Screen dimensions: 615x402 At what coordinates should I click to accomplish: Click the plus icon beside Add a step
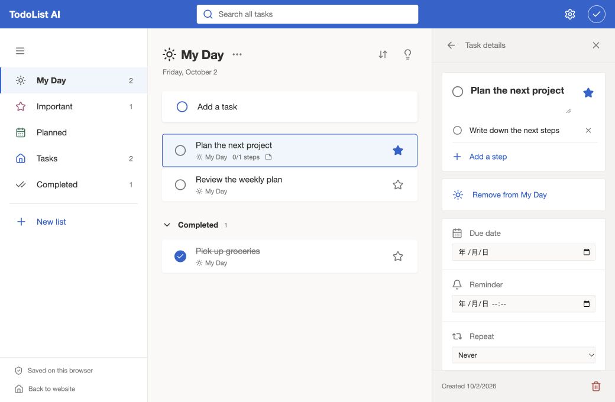tap(457, 157)
